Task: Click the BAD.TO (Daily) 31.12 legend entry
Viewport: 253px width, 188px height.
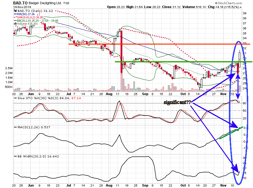Action: point(35,11)
